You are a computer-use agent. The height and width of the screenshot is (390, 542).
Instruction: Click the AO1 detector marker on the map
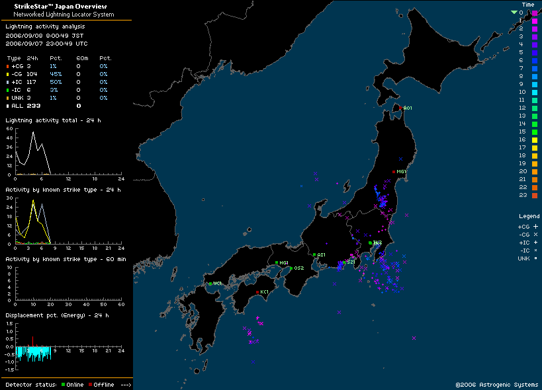401,108
